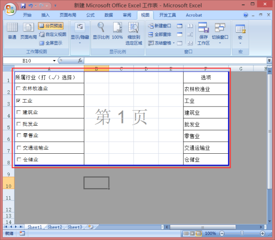
Task: Open Macros (宏) dropdown
Action: pyautogui.click(x=240, y=33)
